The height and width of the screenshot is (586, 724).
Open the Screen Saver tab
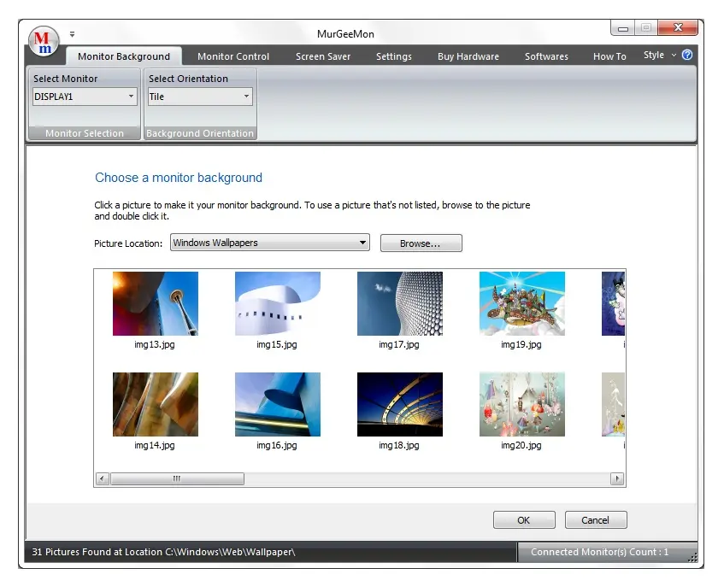point(323,56)
